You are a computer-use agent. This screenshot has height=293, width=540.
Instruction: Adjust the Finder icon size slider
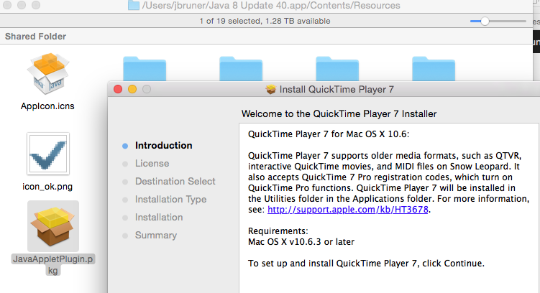click(x=485, y=22)
